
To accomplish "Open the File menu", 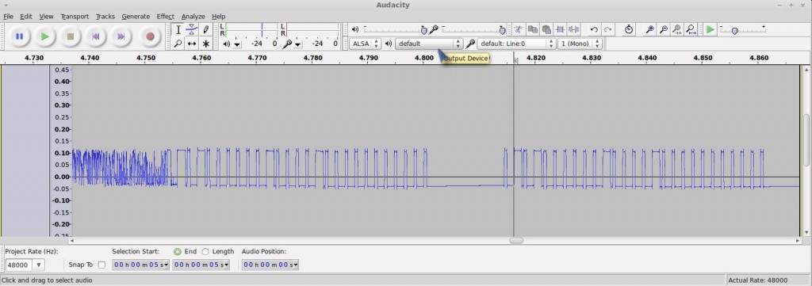I will click(8, 16).
